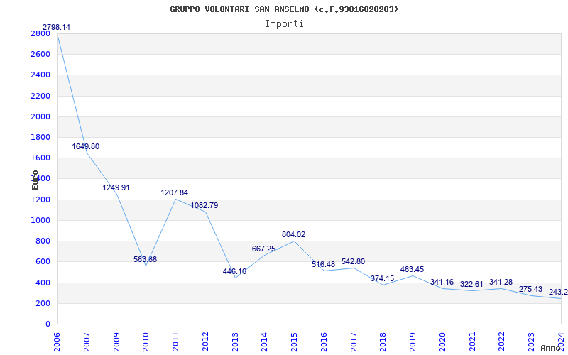Click the 'Importi' subtitle
The image size is (568, 355).
[284, 24]
